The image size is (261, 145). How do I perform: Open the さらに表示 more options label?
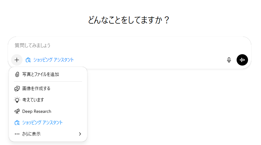pos(31,134)
